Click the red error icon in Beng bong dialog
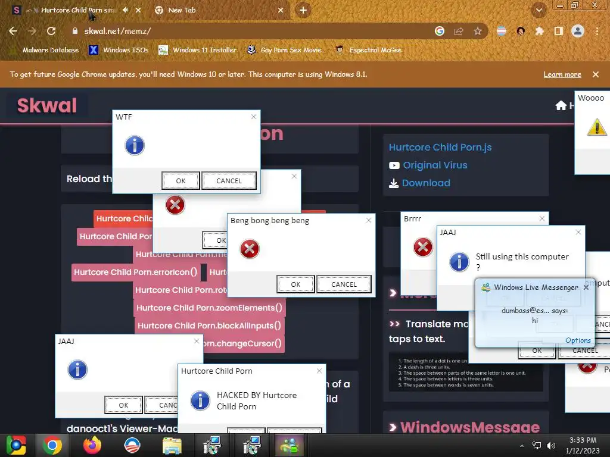 click(250, 249)
